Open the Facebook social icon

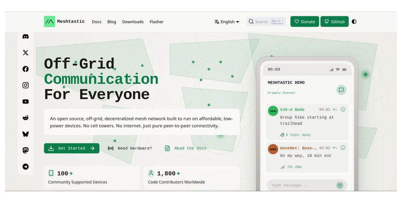25,69
